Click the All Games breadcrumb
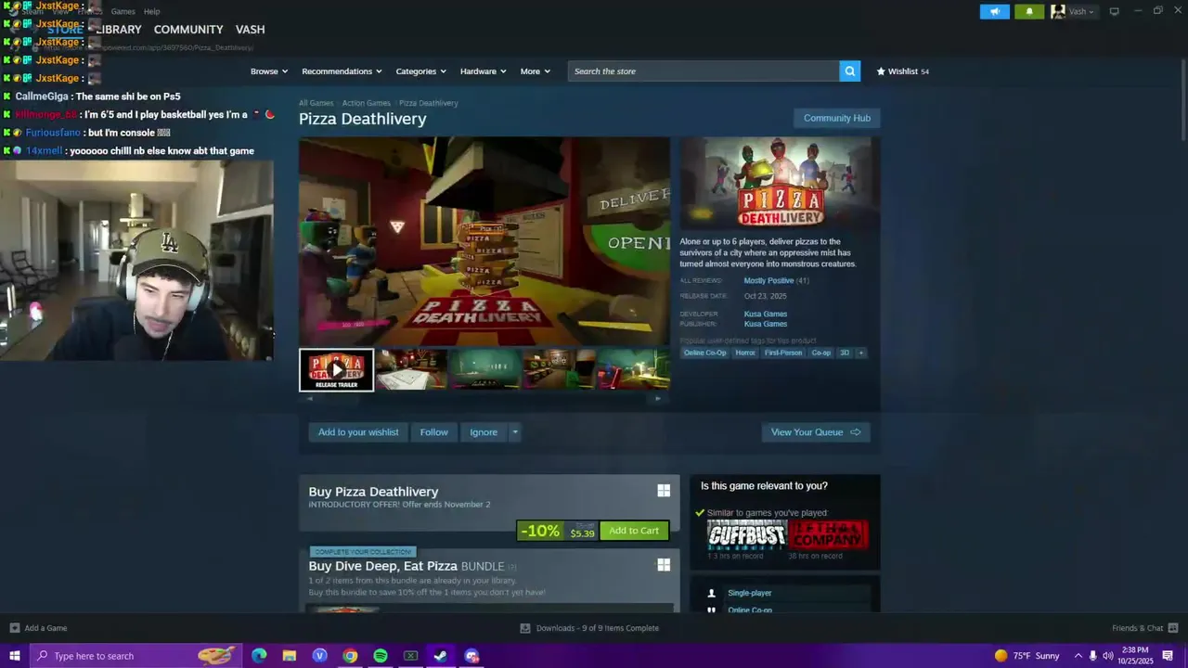Image resolution: width=1188 pixels, height=668 pixels. pos(316,103)
